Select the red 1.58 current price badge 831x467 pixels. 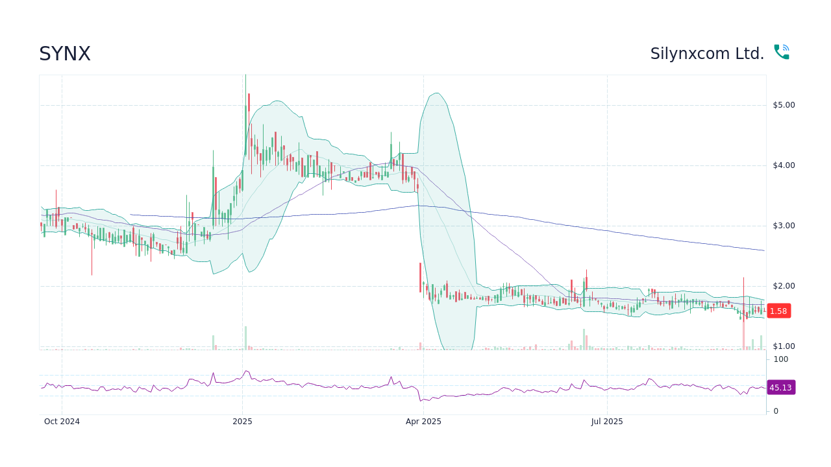[x=778, y=311]
